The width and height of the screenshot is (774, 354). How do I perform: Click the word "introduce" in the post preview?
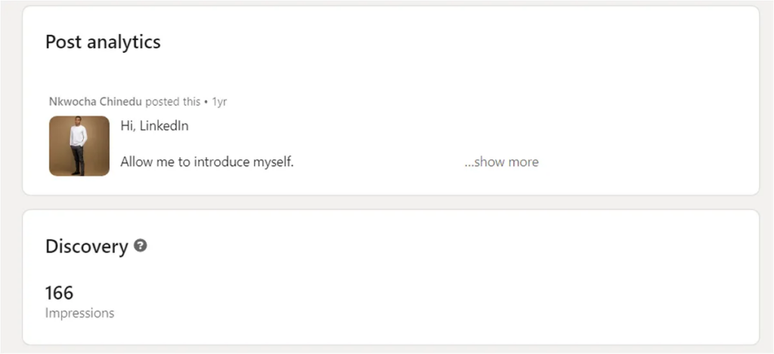(219, 162)
